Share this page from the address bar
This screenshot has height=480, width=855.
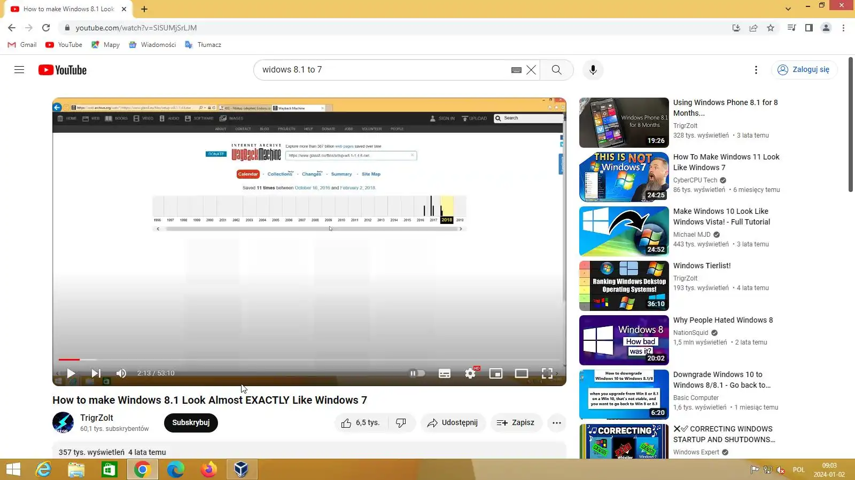pos(753,28)
